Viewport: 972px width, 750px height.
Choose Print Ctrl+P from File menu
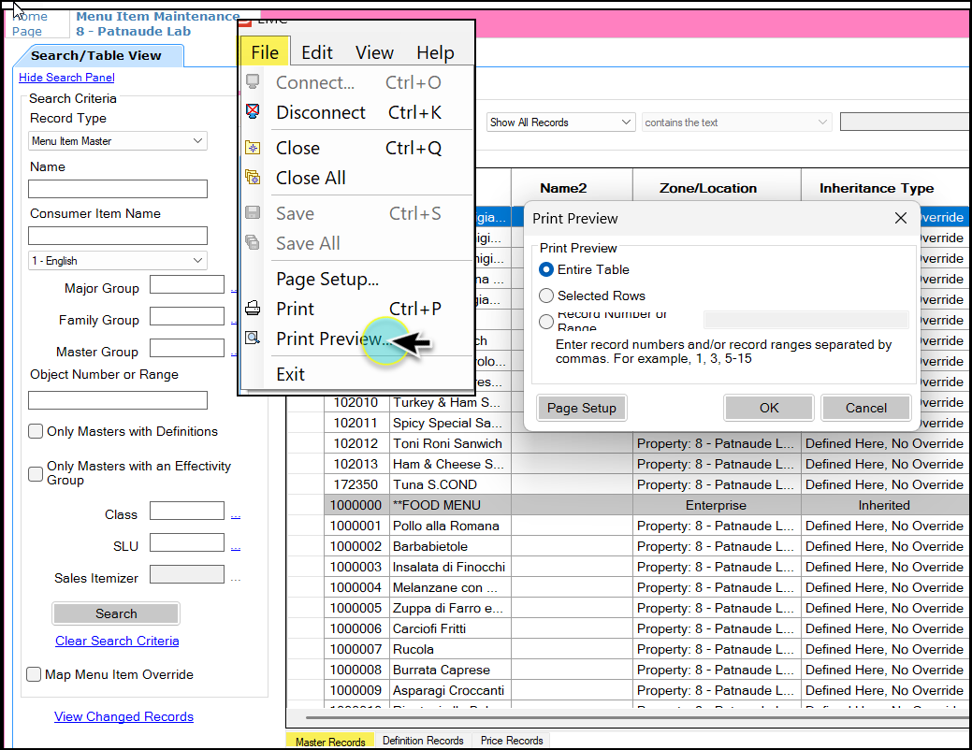[x=357, y=309]
